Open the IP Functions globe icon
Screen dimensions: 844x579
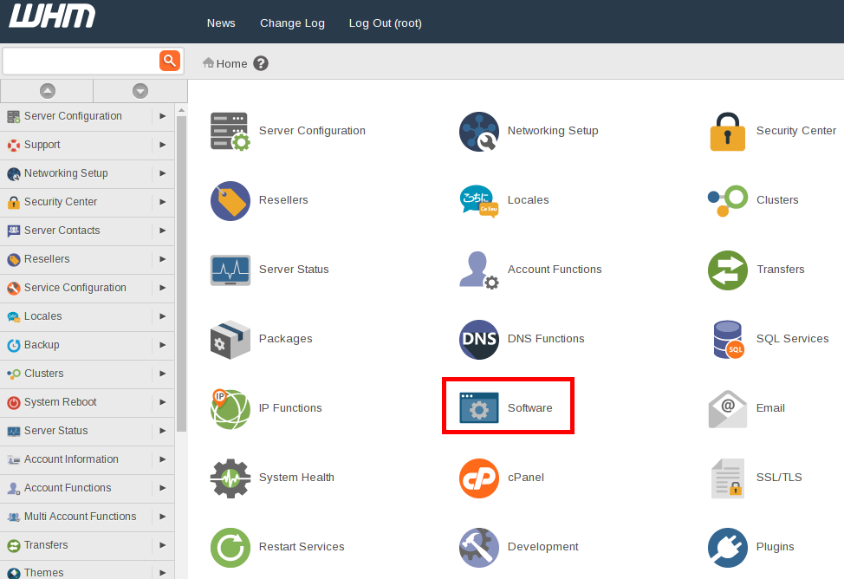pos(230,408)
